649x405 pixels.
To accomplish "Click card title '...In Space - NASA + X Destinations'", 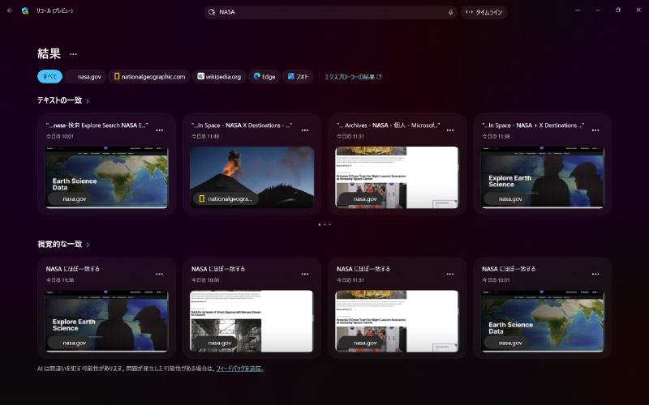I will [533, 126].
